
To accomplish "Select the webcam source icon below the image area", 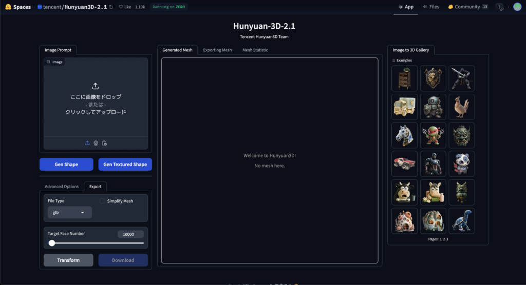I will pyautogui.click(x=96, y=143).
